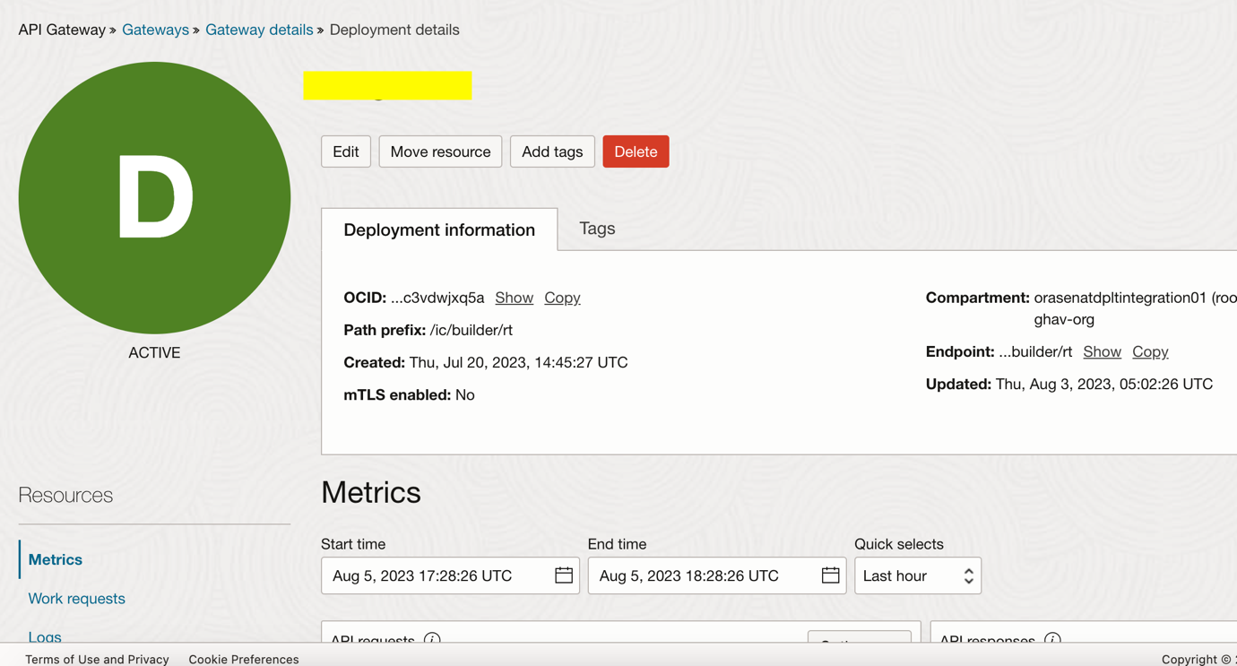This screenshot has height=666, width=1237.
Task: Select the Deployment information tab
Action: pos(439,229)
